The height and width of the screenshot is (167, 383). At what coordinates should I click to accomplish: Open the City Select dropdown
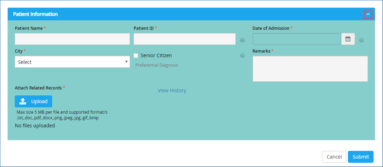pos(72,62)
